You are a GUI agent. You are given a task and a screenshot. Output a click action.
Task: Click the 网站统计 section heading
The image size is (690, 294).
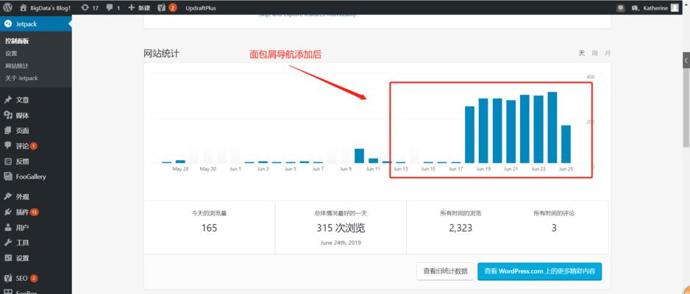[162, 54]
